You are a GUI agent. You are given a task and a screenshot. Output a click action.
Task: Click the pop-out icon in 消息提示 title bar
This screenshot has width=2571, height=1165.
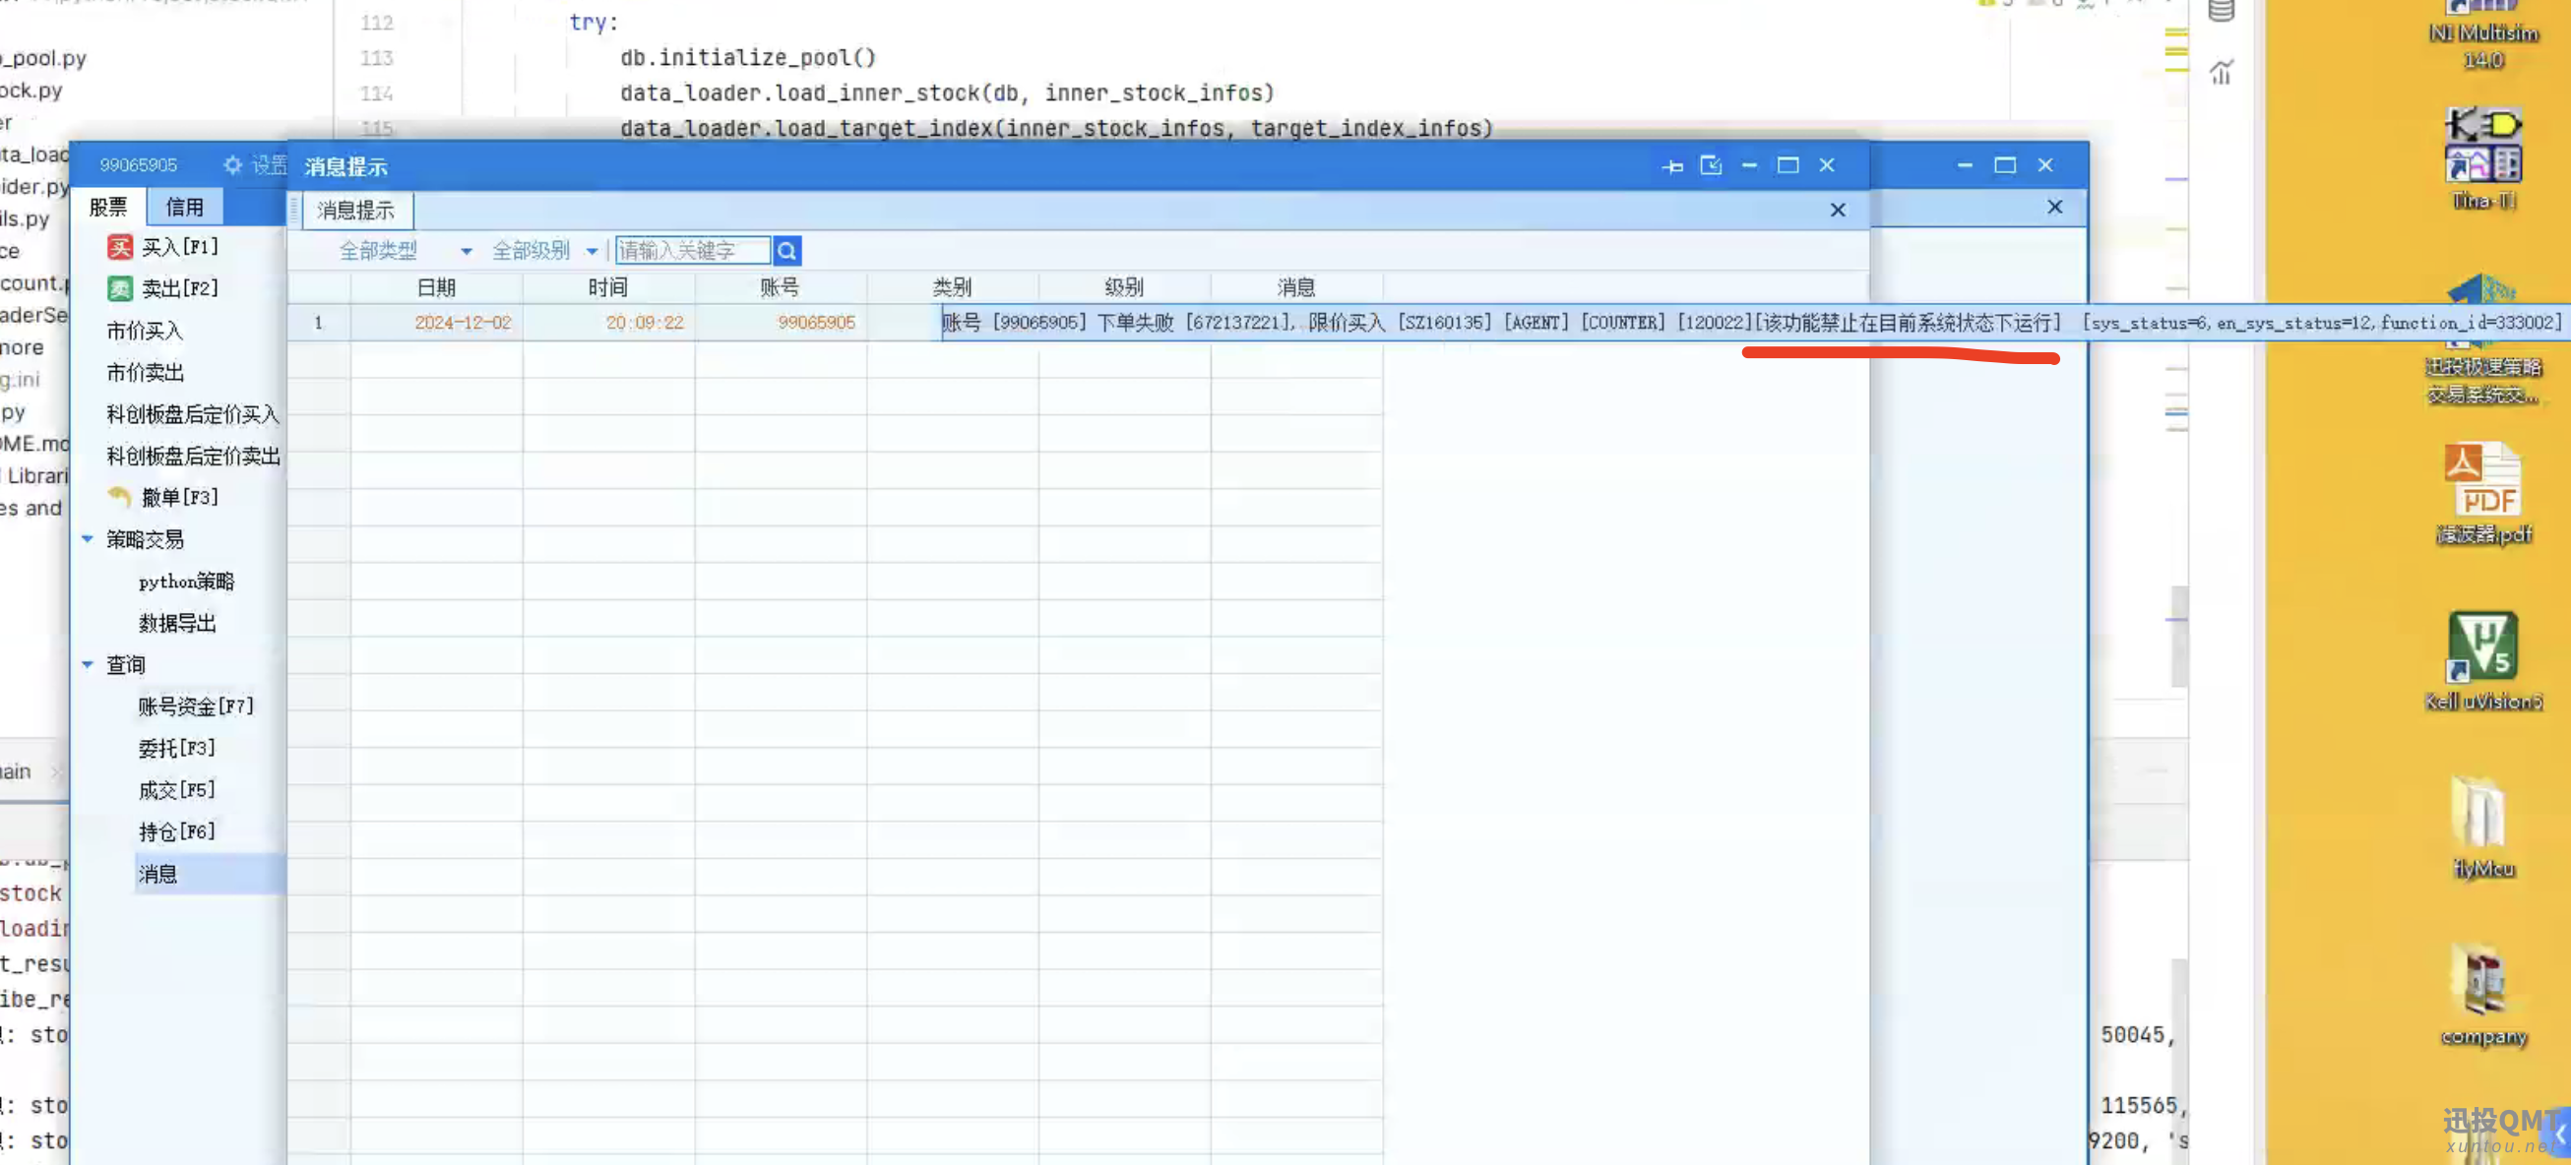tap(1711, 165)
